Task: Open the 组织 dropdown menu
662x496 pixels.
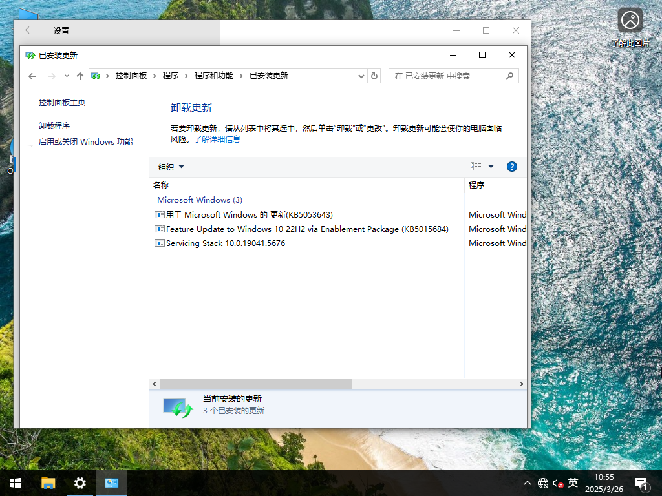Action: coord(169,167)
